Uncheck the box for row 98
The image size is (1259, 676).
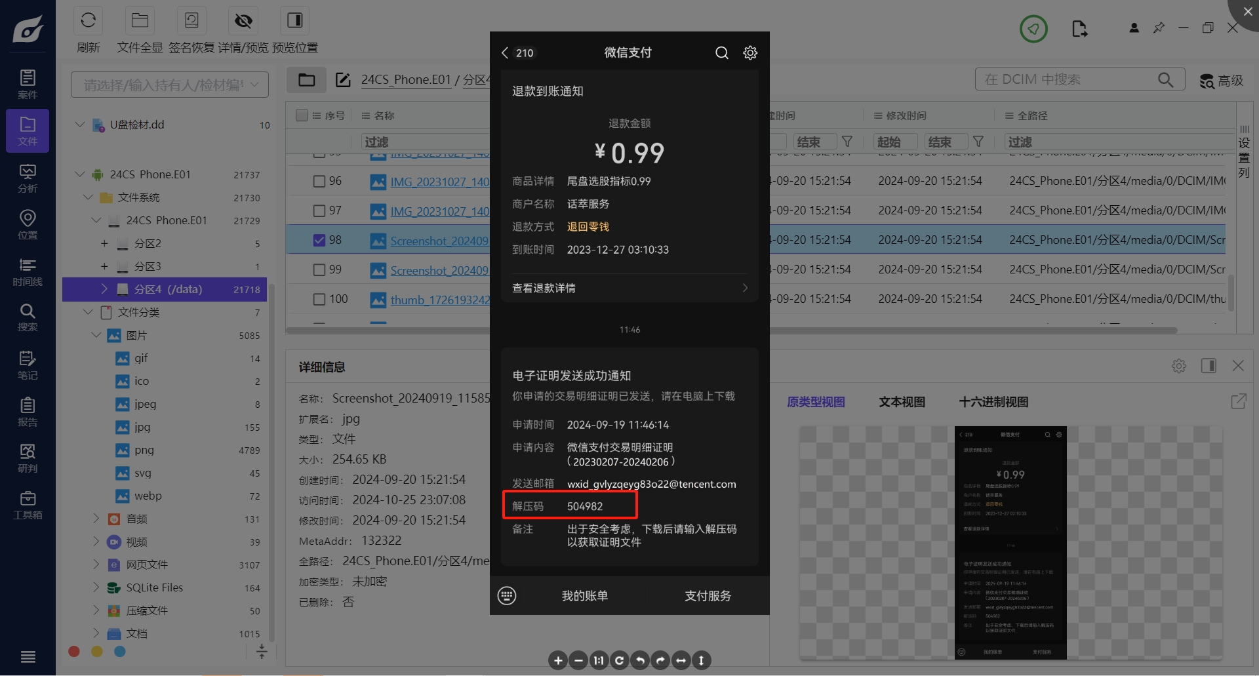[319, 240]
